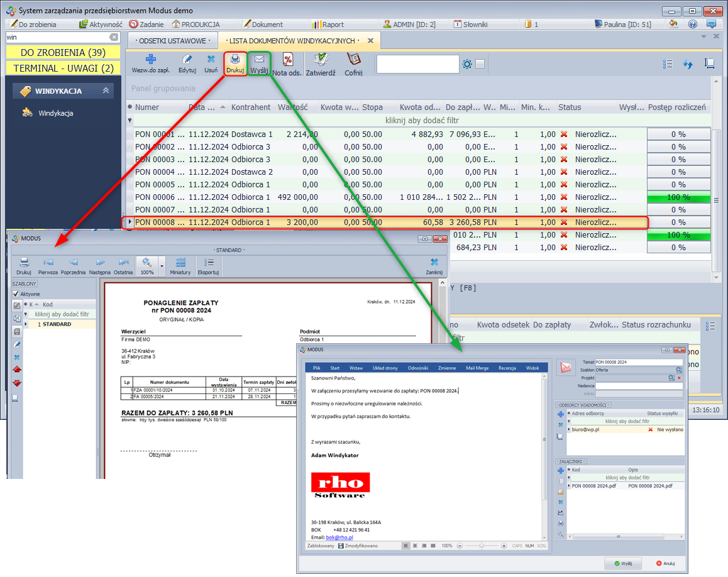This screenshot has width=728, height=577.
Task: Click the Wyślij envelope icon
Action: (x=259, y=60)
